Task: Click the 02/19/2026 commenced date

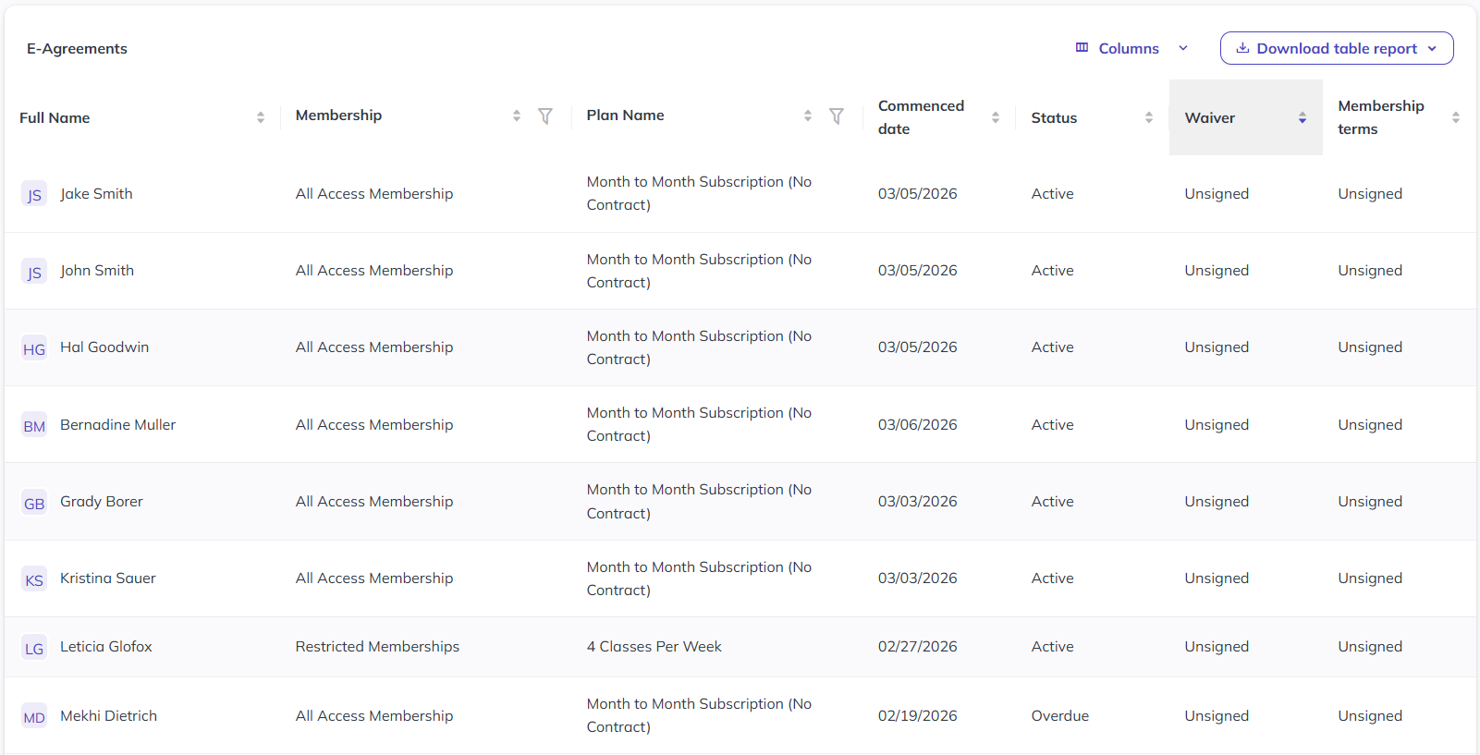Action: tap(918, 715)
